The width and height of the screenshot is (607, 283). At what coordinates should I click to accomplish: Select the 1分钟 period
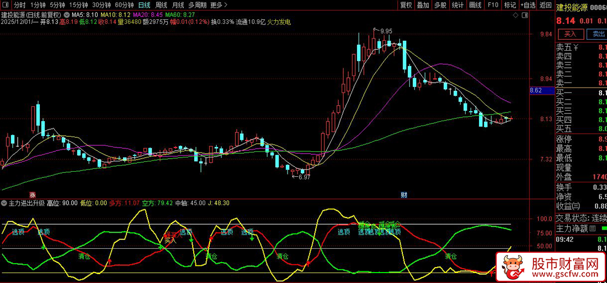tap(38, 6)
